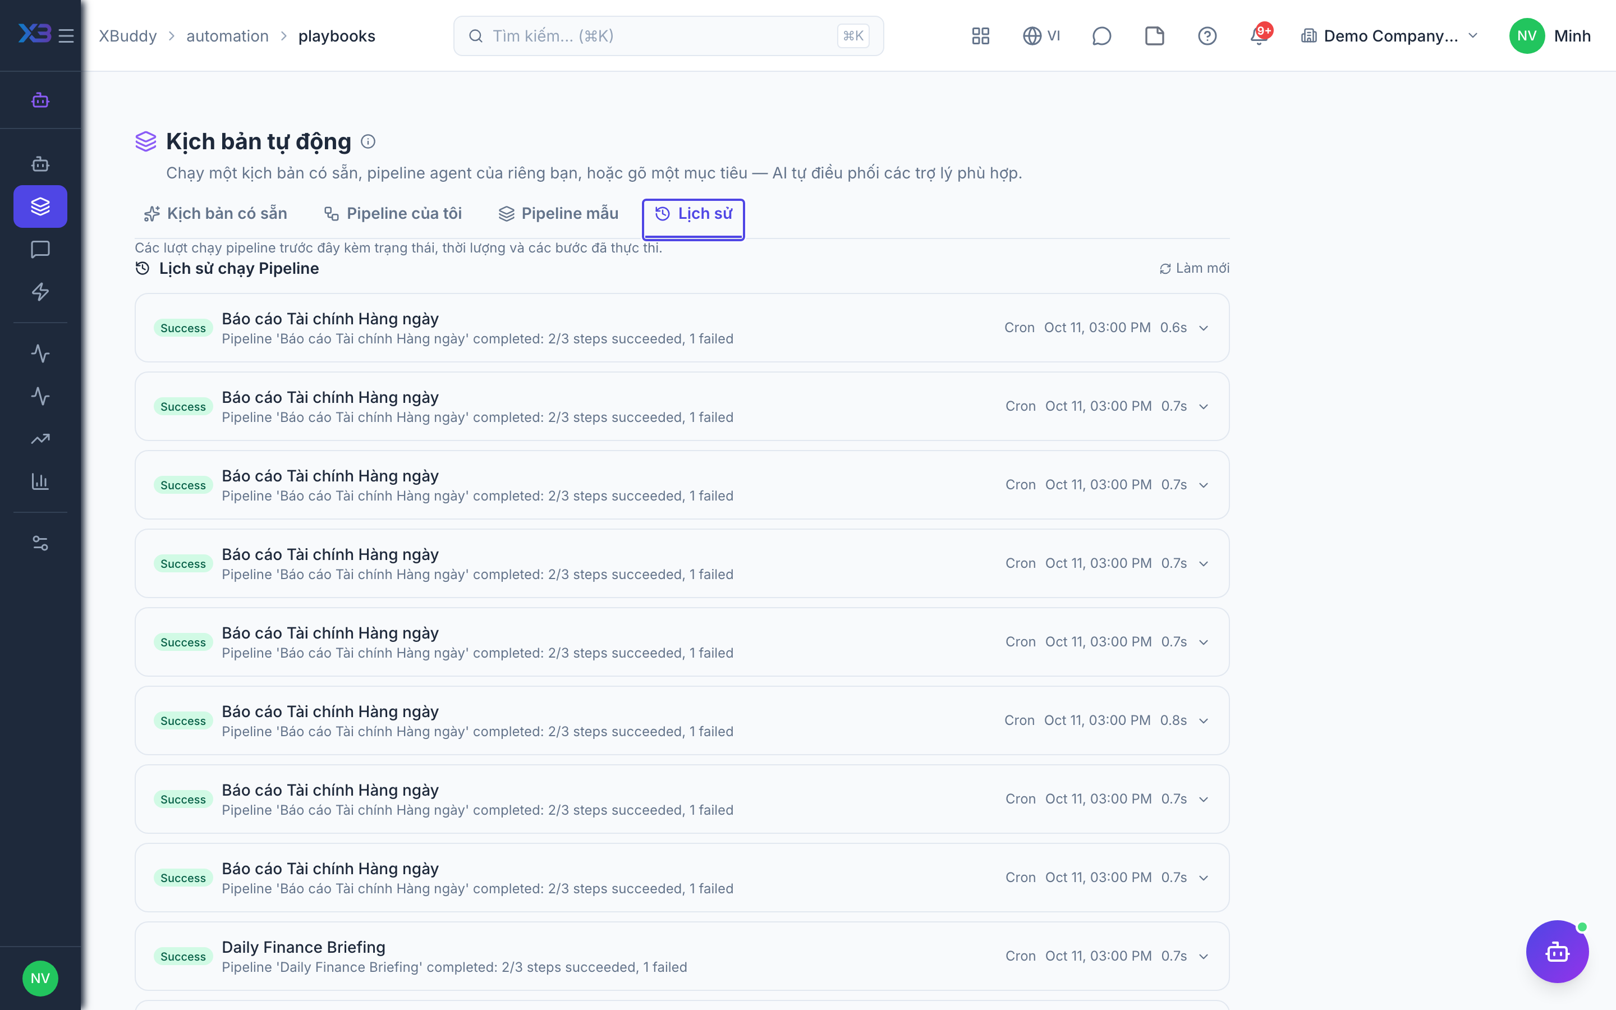Click the playbooks breadcrumb text

coord(337,36)
